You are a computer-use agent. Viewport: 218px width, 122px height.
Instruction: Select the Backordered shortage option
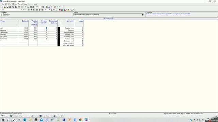(6, 14)
